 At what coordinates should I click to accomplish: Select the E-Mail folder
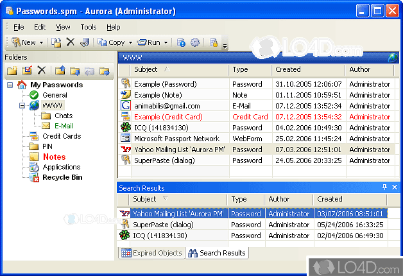click(x=64, y=126)
